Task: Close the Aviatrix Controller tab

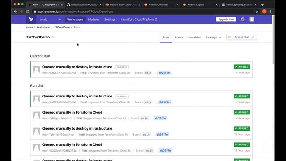Action: tap(178, 5)
